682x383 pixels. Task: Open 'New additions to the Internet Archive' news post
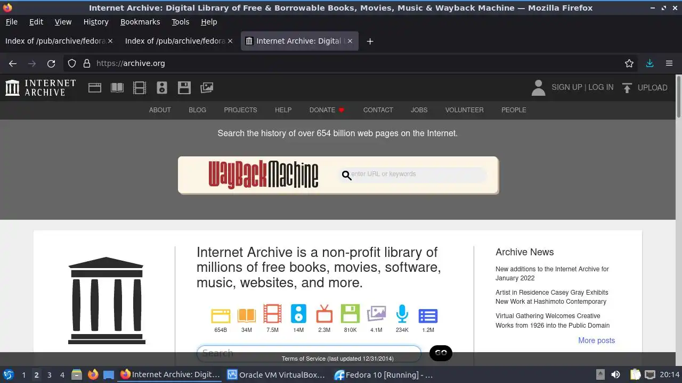click(552, 273)
